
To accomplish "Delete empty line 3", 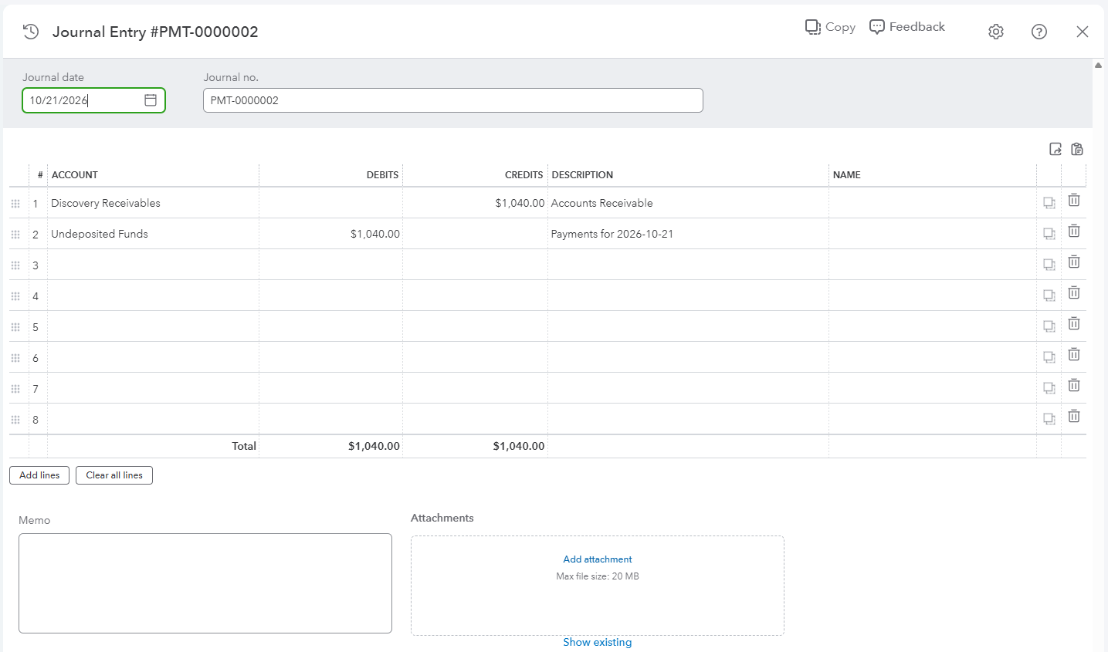I will click(x=1074, y=262).
